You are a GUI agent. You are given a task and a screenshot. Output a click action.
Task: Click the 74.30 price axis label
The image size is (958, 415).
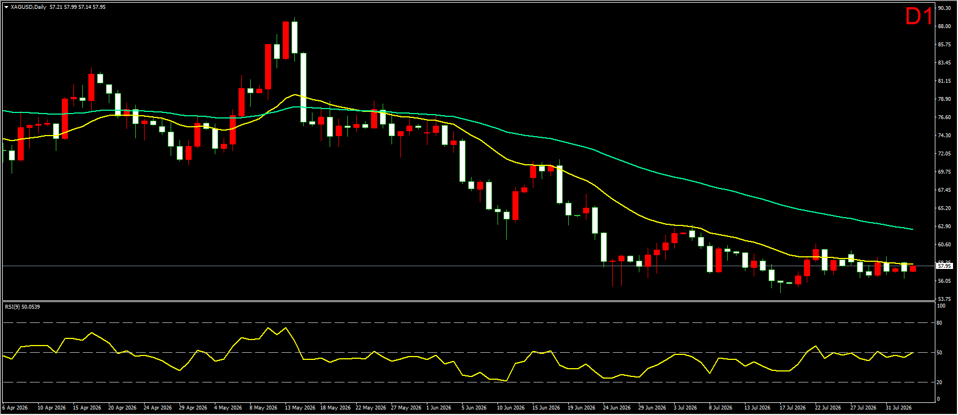pyautogui.click(x=944, y=136)
